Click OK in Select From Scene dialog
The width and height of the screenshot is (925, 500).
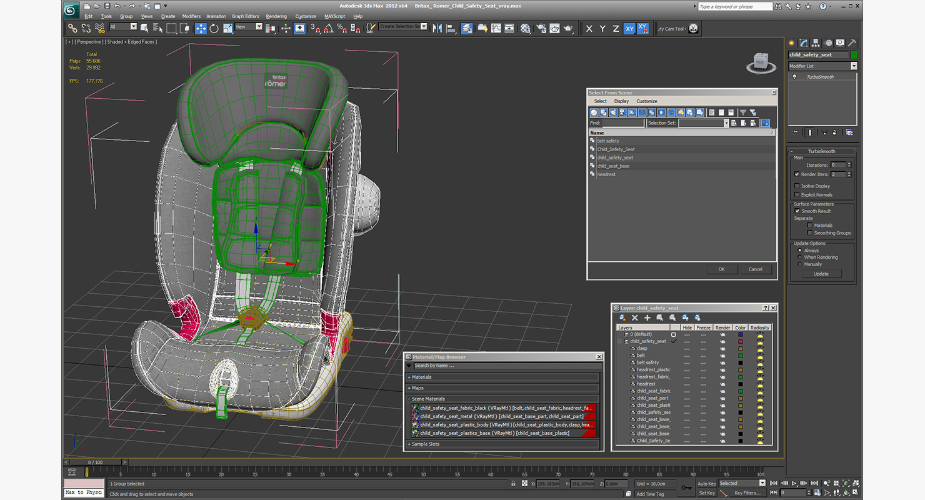(722, 269)
